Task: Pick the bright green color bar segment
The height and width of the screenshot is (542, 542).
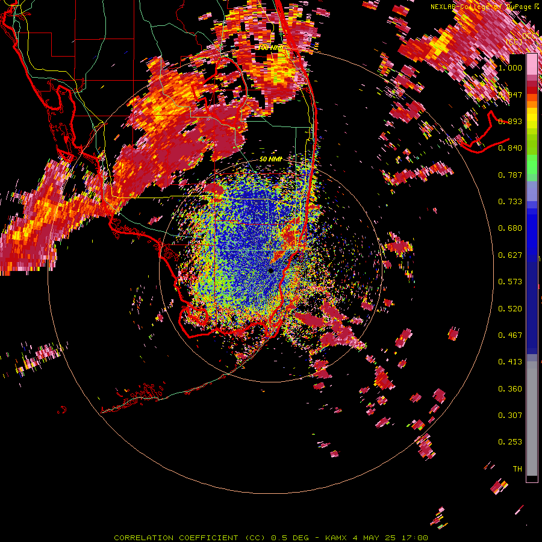Action: (532, 164)
